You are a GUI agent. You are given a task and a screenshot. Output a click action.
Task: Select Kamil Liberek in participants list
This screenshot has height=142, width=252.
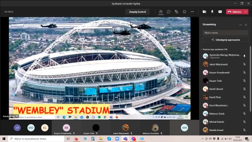click(x=225, y=89)
